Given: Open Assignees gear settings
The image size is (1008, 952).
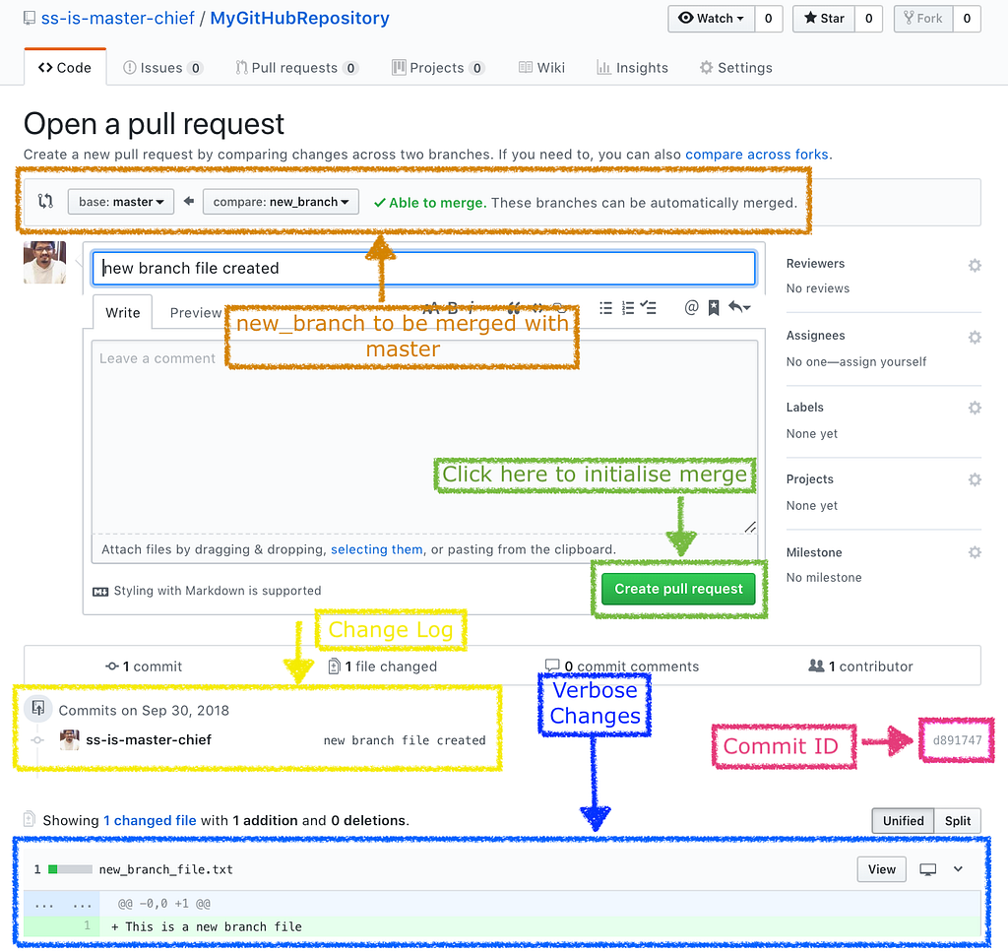Looking at the screenshot, I should (975, 337).
